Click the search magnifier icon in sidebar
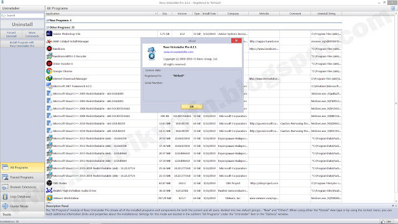398x224 pixels. pyautogui.click(x=3, y=16)
